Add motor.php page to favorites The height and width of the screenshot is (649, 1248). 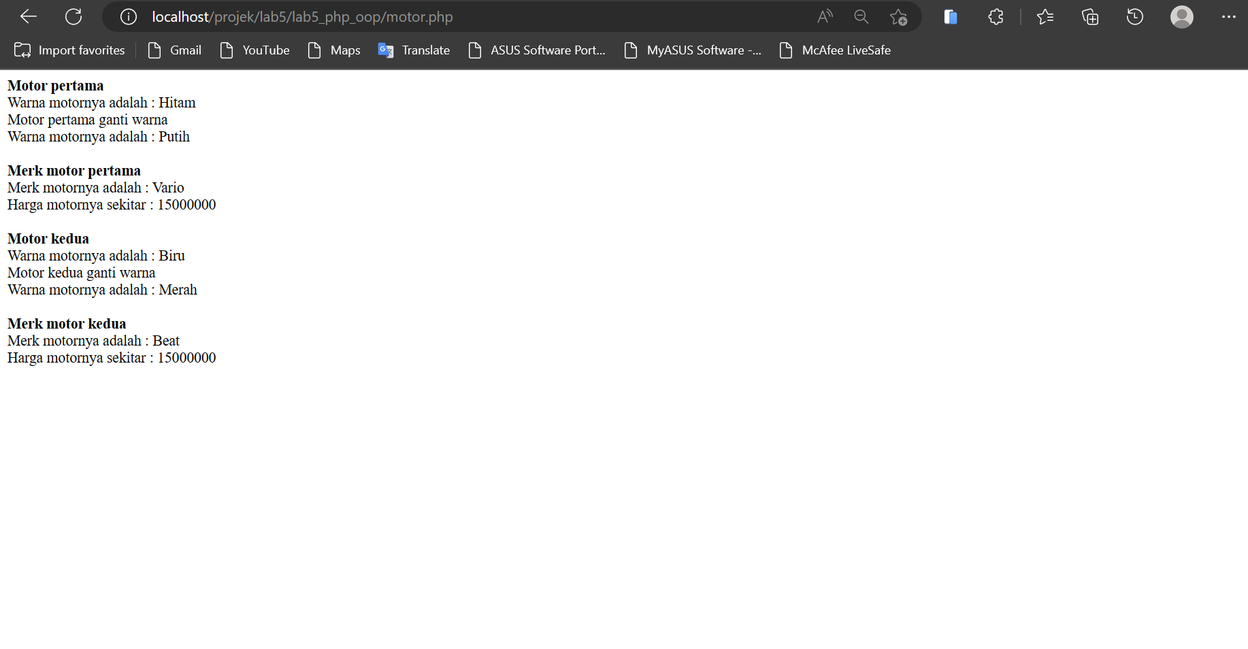[x=898, y=16]
